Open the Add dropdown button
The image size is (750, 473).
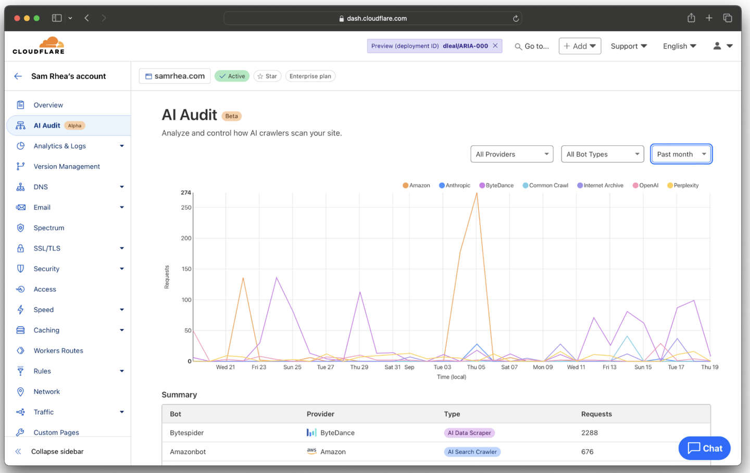pos(580,46)
